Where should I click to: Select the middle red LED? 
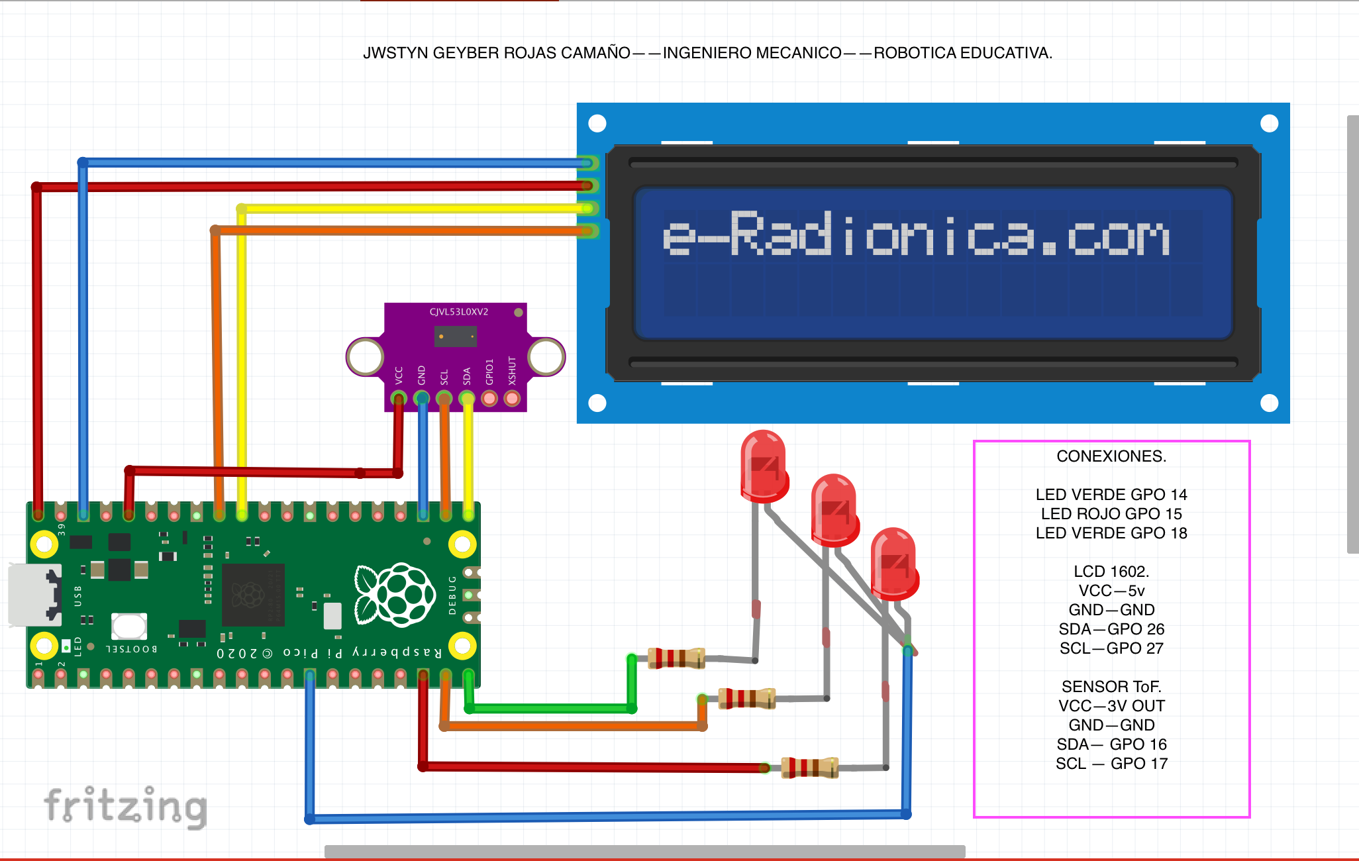(x=835, y=509)
